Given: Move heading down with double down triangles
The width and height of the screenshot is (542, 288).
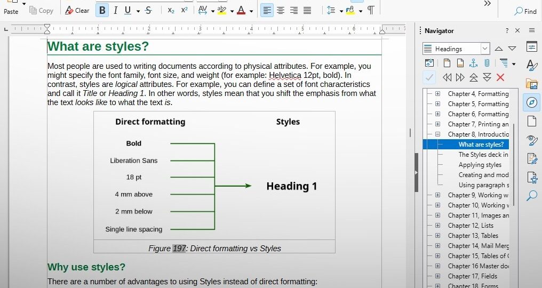Looking at the screenshot, I should click(x=487, y=77).
